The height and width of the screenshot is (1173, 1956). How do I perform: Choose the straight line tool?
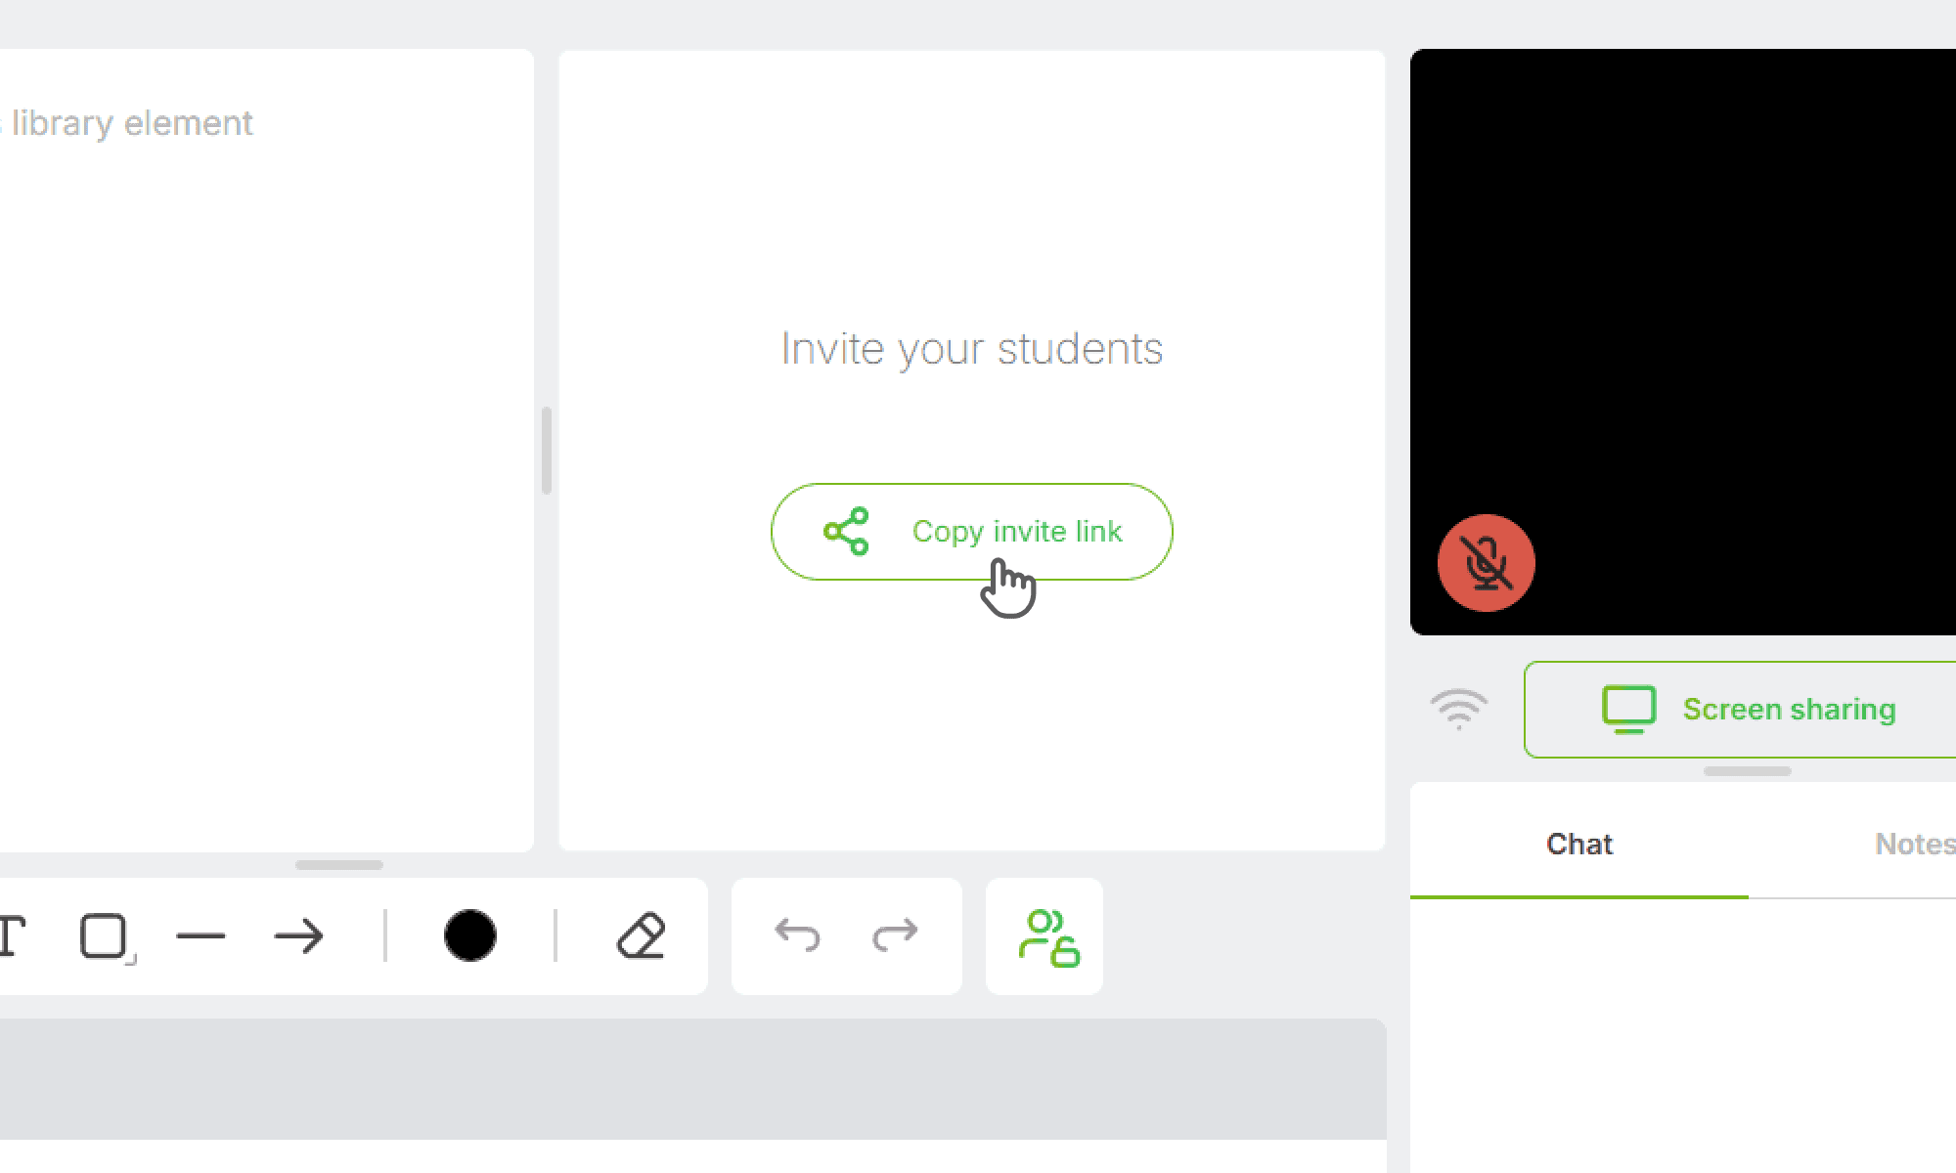pyautogui.click(x=200, y=936)
